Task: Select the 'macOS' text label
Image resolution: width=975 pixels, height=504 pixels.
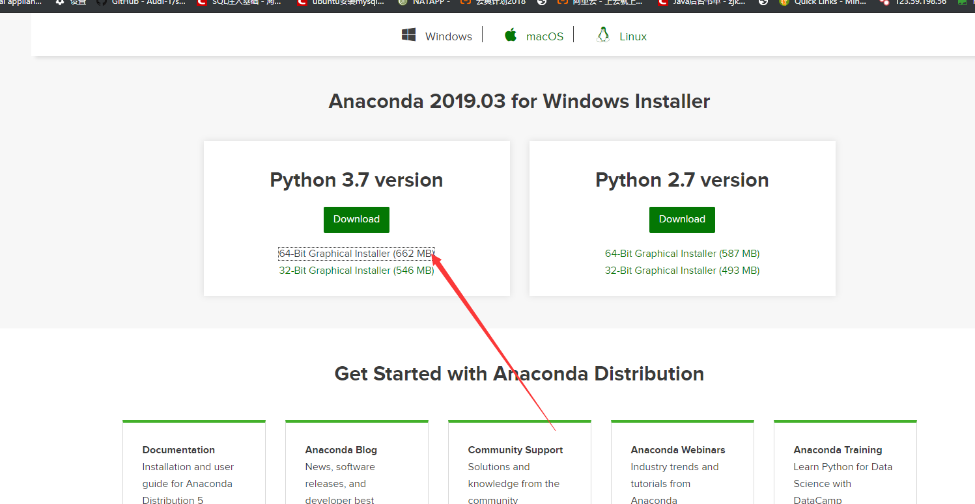Action: click(x=545, y=36)
